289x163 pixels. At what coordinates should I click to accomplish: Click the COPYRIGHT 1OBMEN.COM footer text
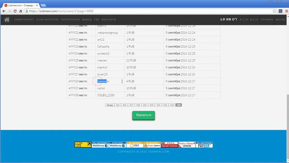(x=144, y=152)
